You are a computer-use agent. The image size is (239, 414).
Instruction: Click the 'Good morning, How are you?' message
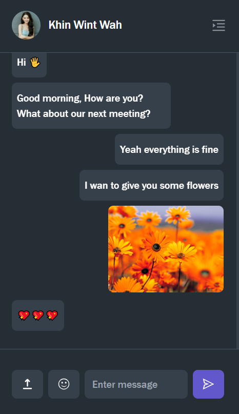pyautogui.click(x=80, y=98)
